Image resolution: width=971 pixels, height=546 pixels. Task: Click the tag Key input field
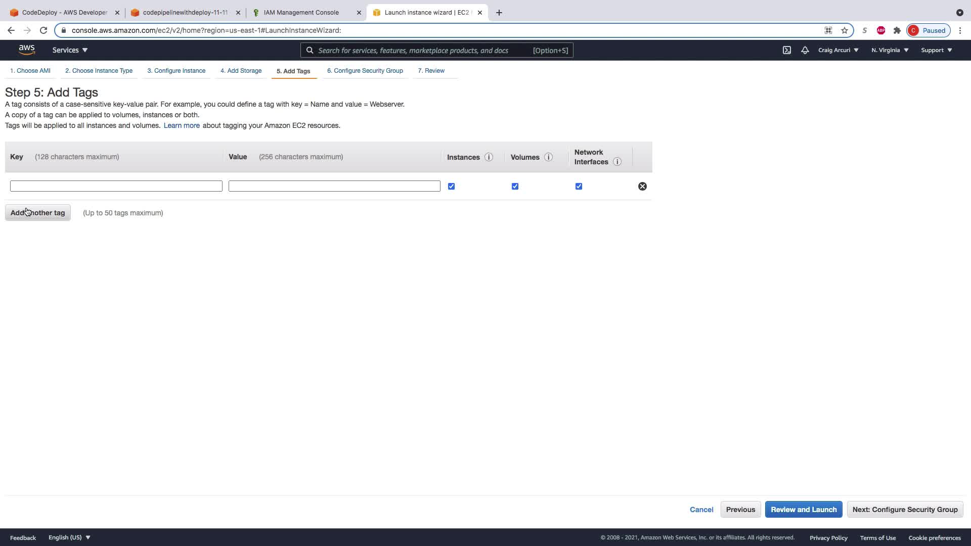click(x=116, y=186)
